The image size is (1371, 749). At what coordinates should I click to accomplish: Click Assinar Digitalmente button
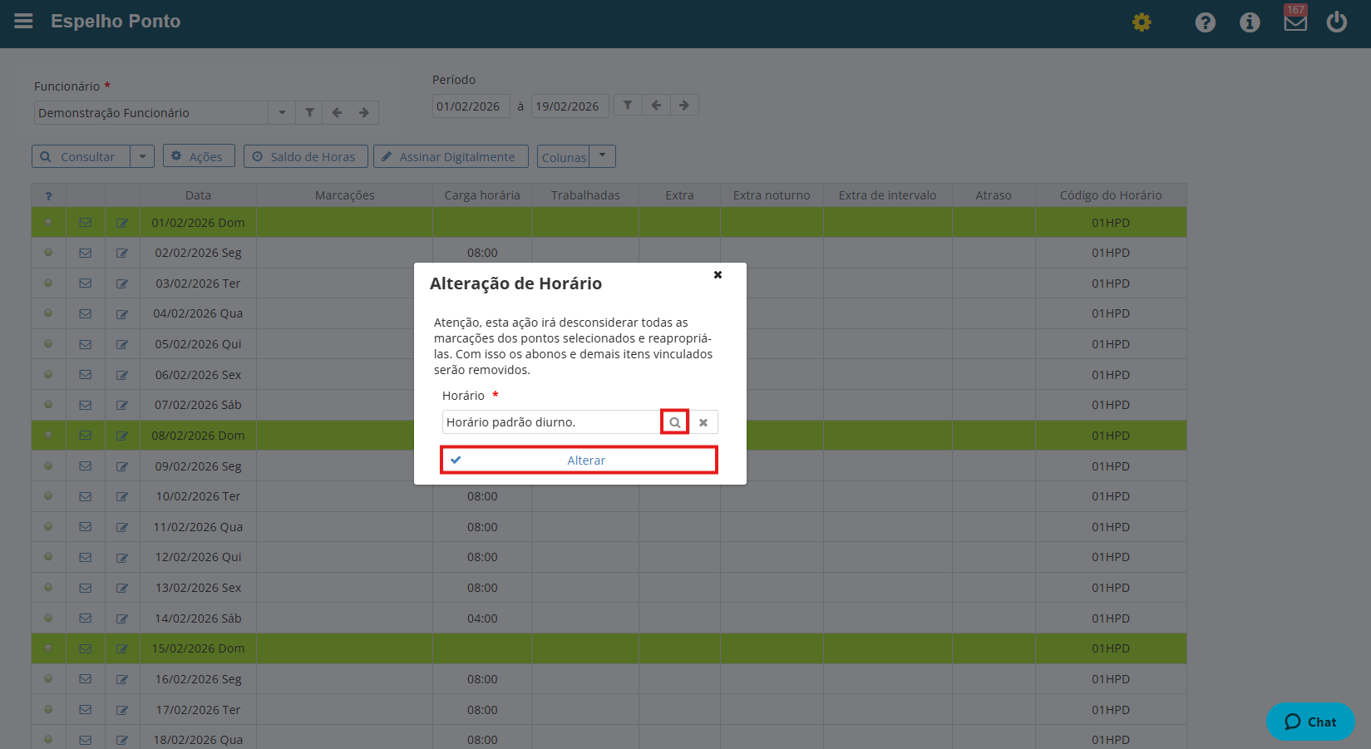tap(451, 156)
